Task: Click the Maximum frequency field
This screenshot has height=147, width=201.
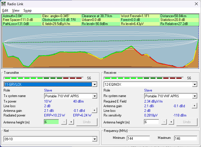Action: (x=186, y=138)
